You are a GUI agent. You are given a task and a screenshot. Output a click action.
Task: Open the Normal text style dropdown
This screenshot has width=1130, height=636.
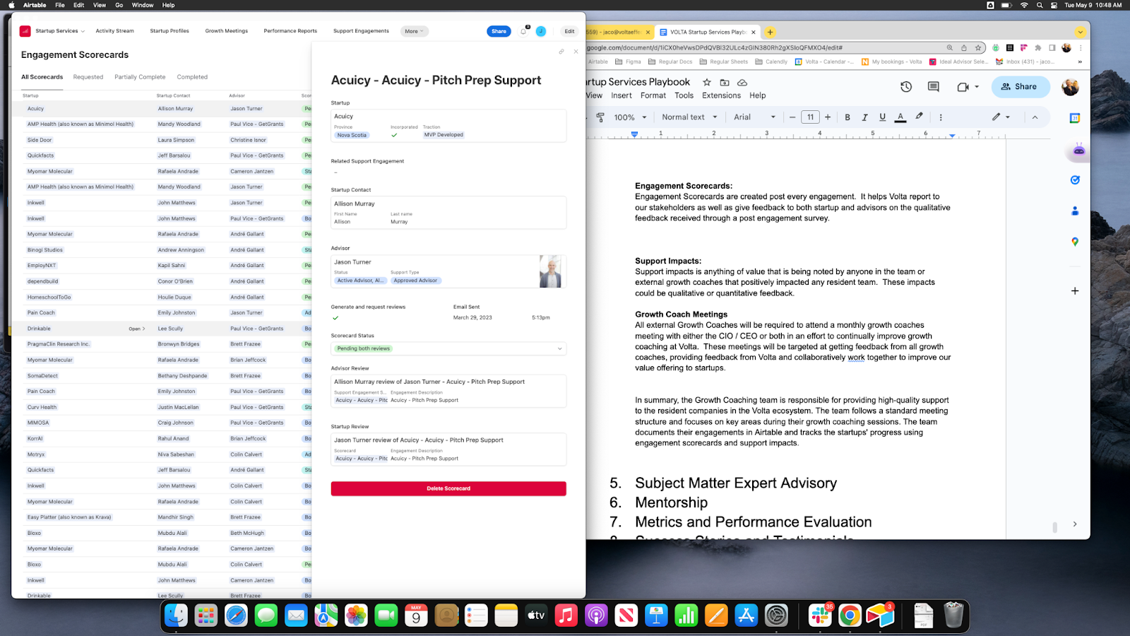689,117
